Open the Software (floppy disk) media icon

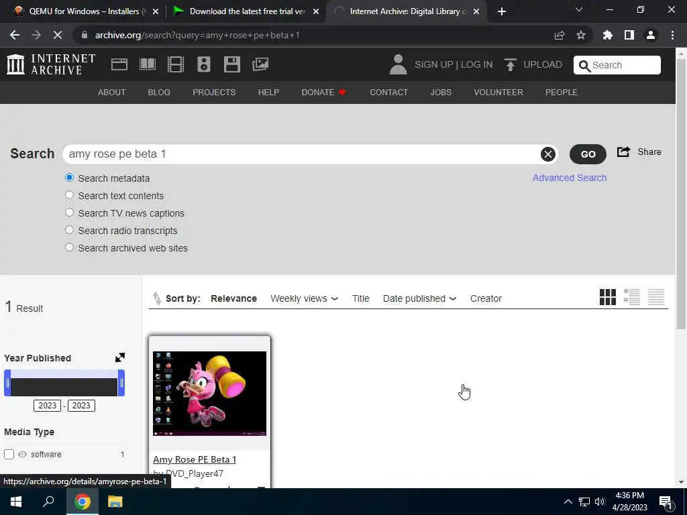(231, 64)
